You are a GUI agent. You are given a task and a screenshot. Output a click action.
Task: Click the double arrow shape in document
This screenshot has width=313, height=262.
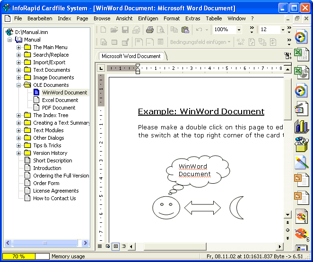click(x=202, y=208)
